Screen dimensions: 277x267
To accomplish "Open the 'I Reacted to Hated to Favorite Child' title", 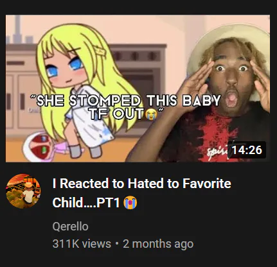I will (141, 193).
